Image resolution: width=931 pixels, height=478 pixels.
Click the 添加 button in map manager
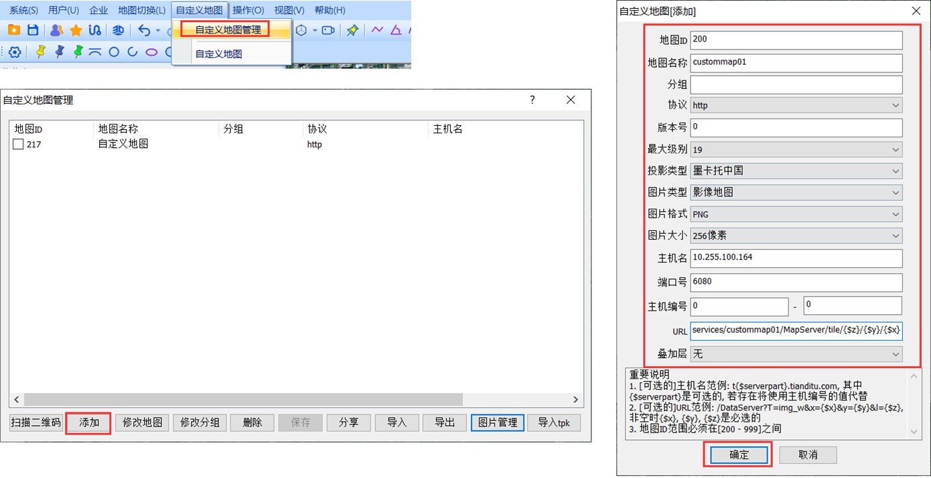coord(89,422)
